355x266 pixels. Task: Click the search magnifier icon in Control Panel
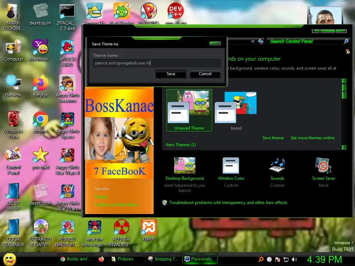coord(346,41)
